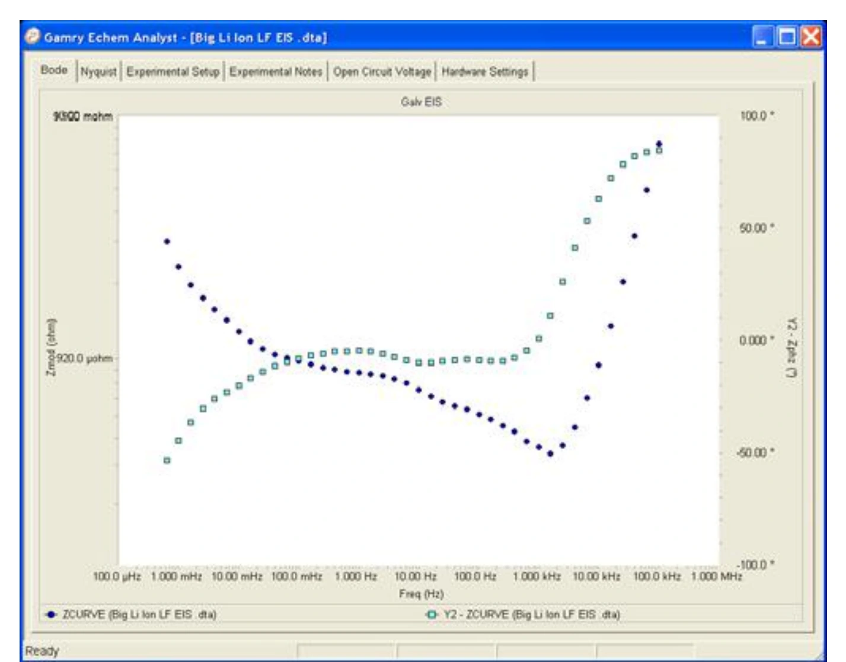Click the Gamry Echem Analyst title icon
This screenshot has height=662, width=846.
[x=32, y=37]
